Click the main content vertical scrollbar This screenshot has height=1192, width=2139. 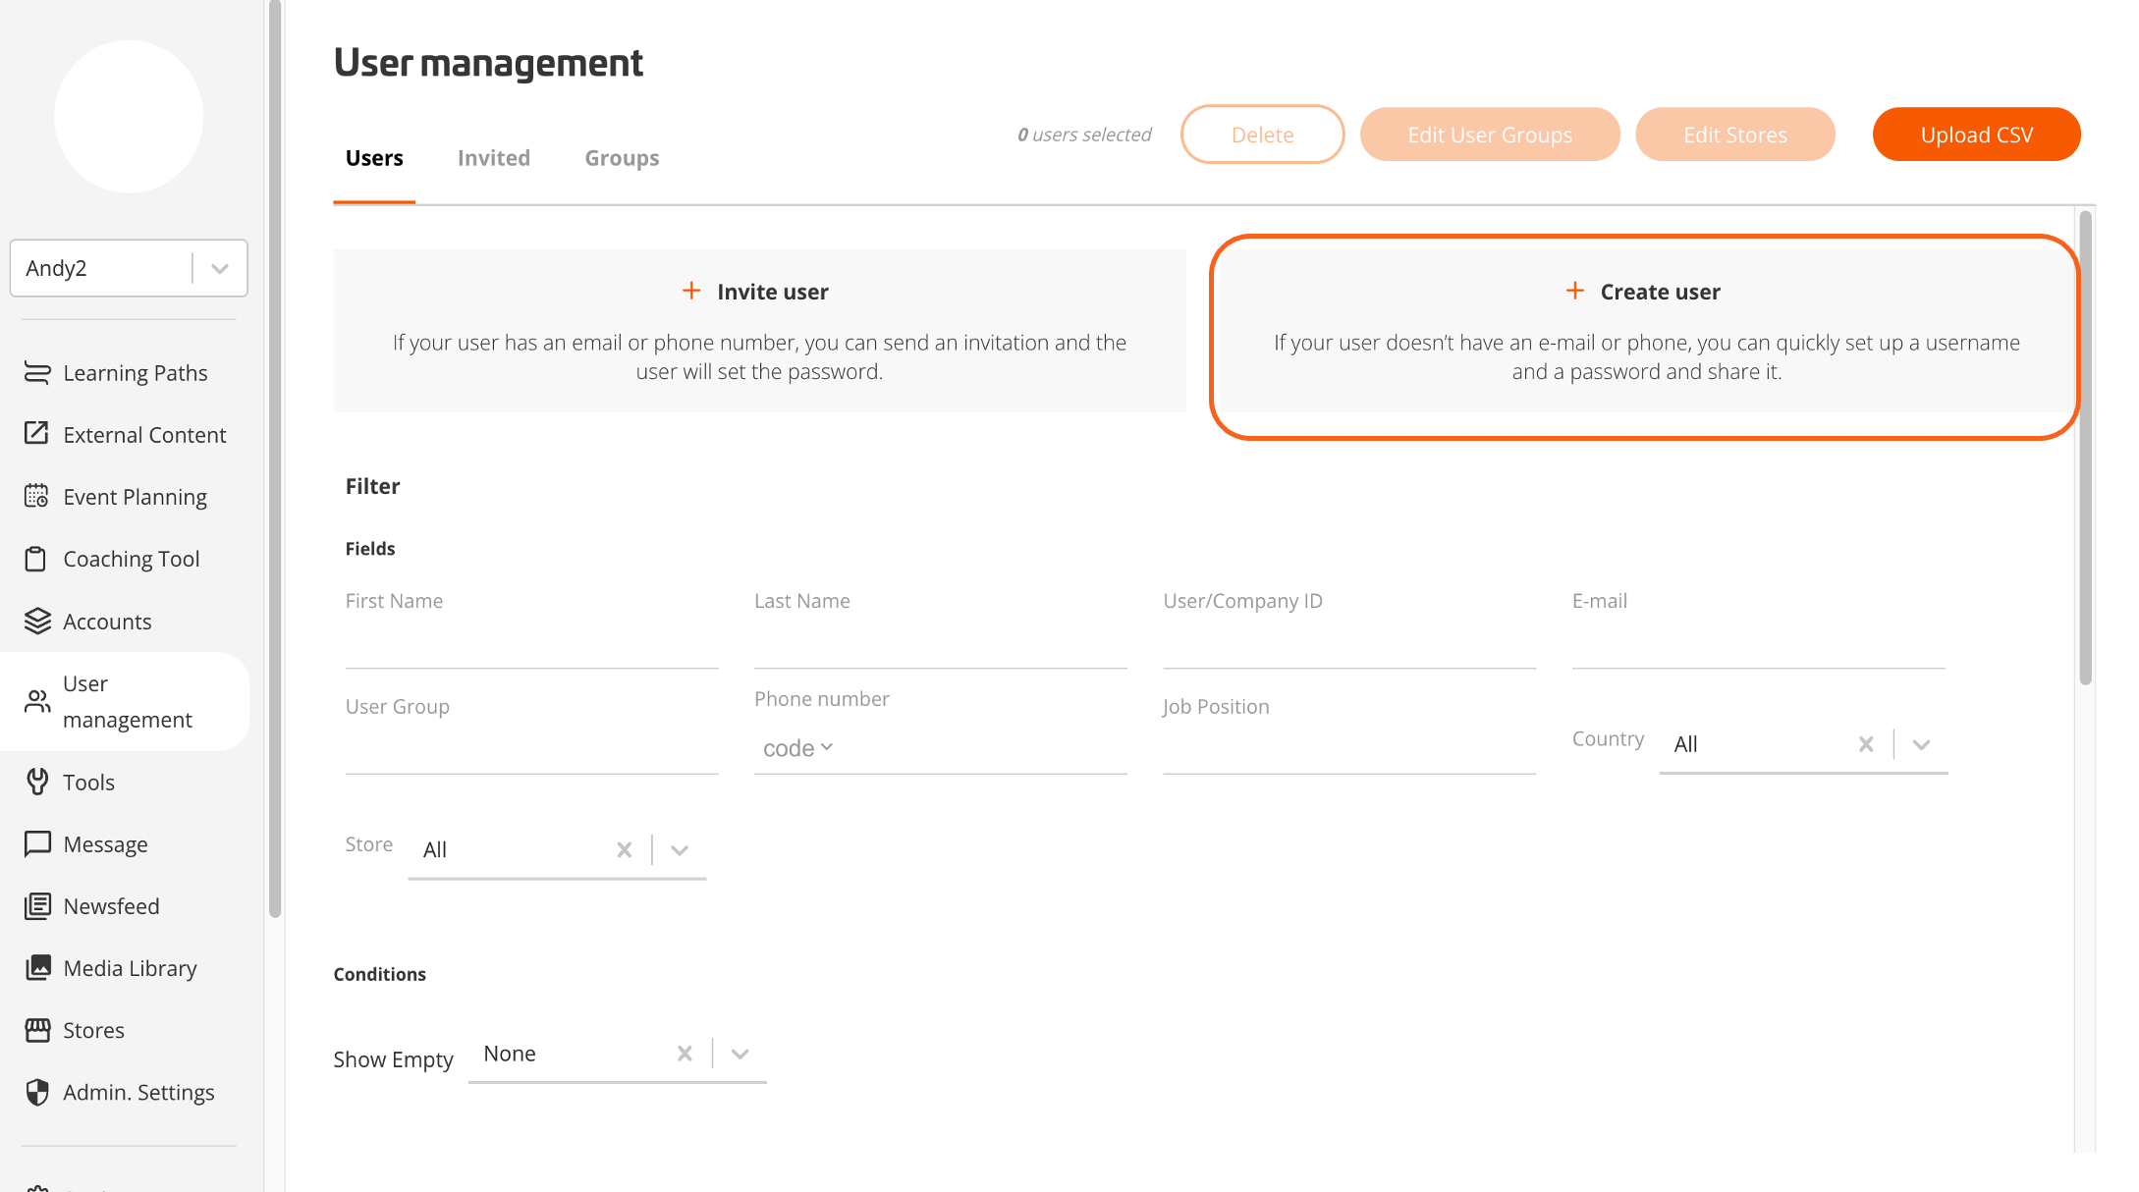tap(2085, 447)
